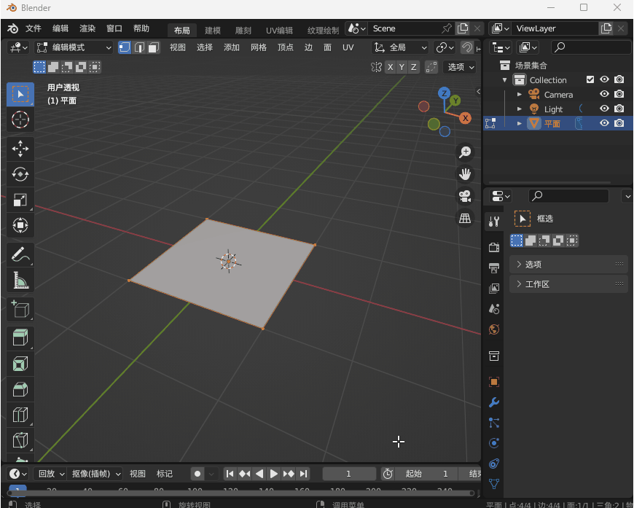634x508 pixels.
Task: Select the Measure tool
Action: (20, 280)
